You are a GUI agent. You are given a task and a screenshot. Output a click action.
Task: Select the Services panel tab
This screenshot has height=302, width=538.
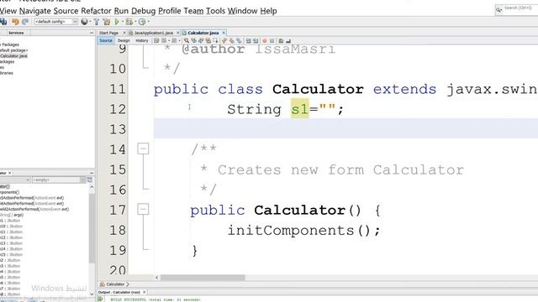(x=16, y=33)
